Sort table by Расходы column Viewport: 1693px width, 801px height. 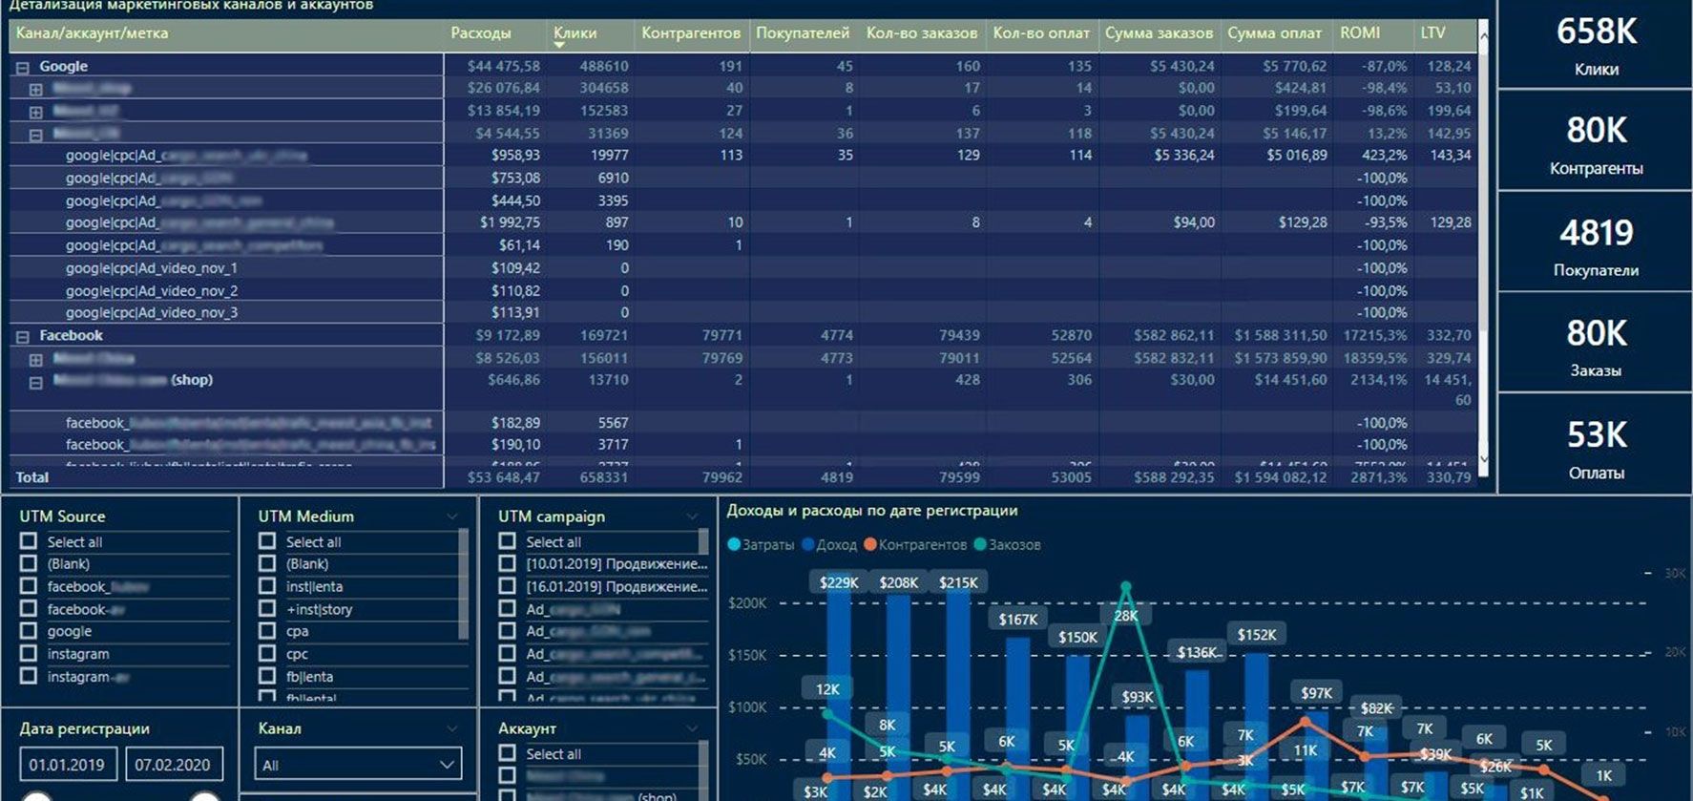coord(480,32)
